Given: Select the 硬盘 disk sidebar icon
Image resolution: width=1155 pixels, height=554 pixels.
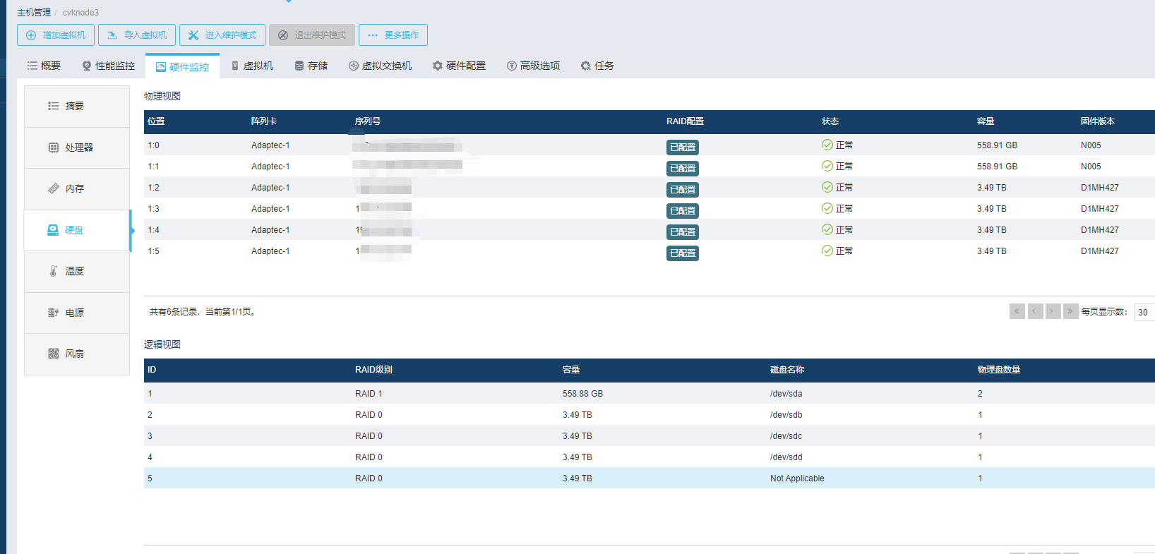Looking at the screenshot, I should 53,230.
